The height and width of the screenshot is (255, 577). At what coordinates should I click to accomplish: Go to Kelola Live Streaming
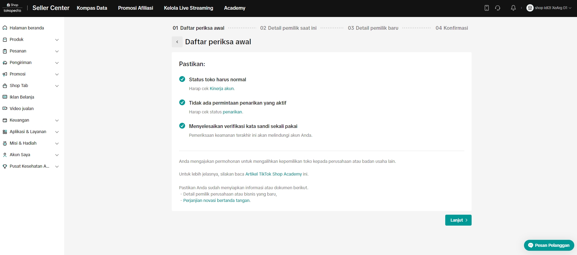coord(188,8)
